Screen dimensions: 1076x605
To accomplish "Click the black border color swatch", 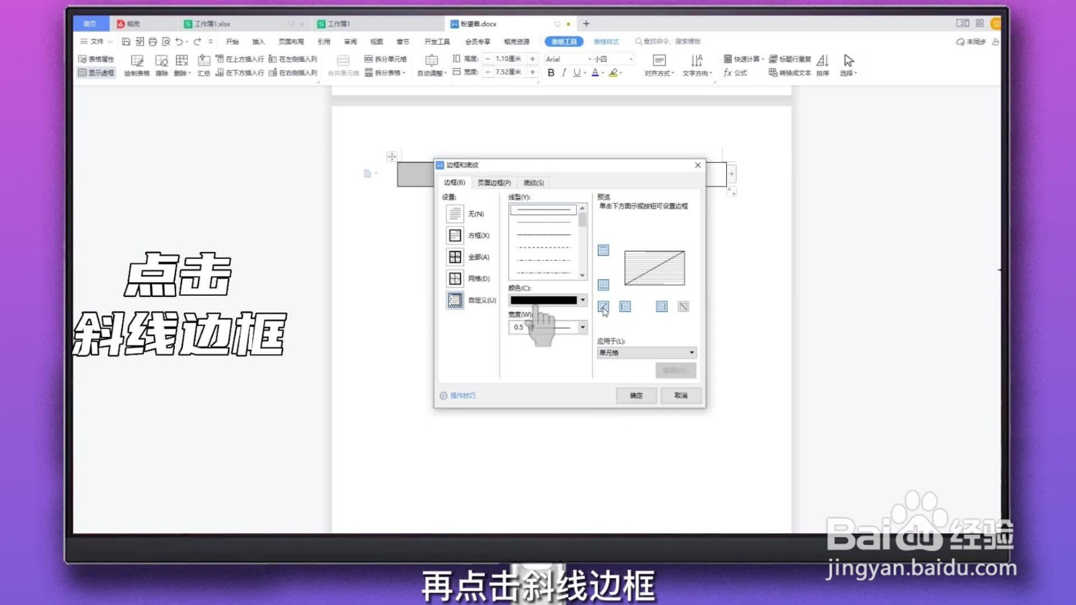I will point(543,300).
